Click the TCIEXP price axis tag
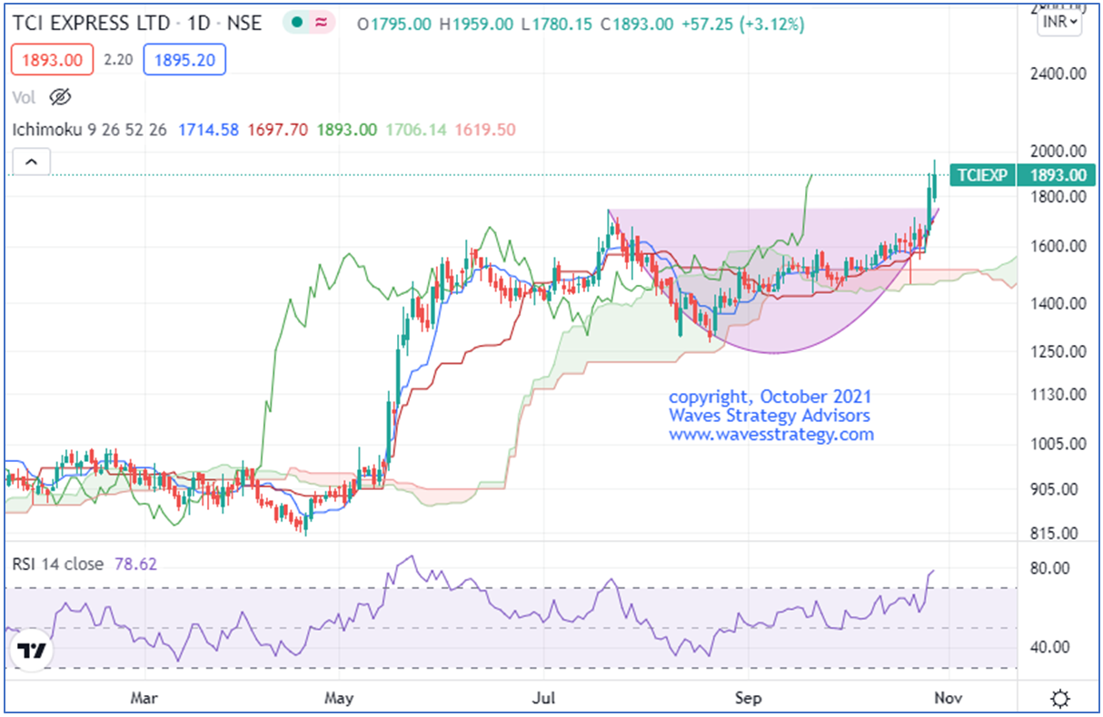 coord(980,175)
